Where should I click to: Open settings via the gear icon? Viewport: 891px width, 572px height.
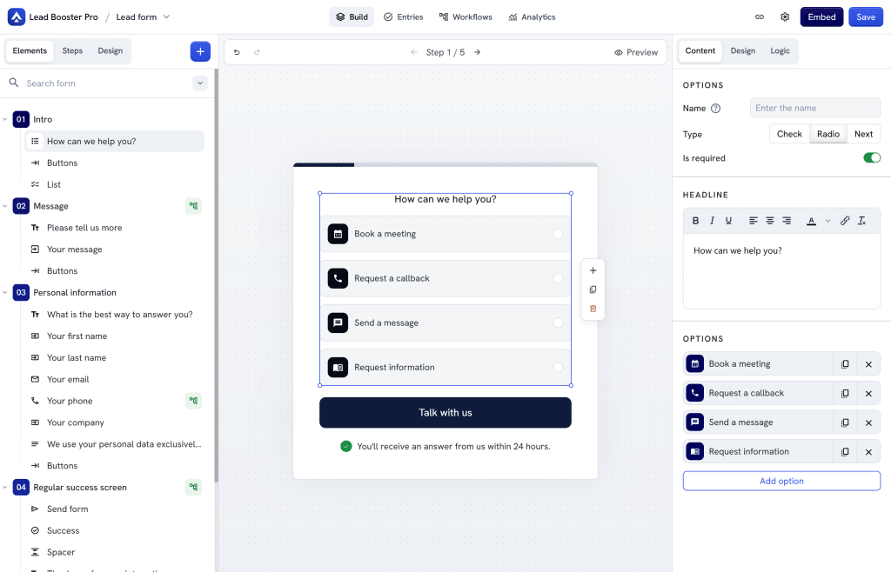(x=785, y=17)
